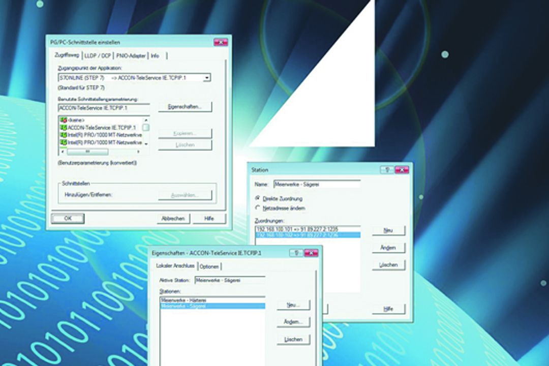
Task: Select highlighted 'Meierwerke - Sägerei' in Stationen list
Action: [212, 306]
